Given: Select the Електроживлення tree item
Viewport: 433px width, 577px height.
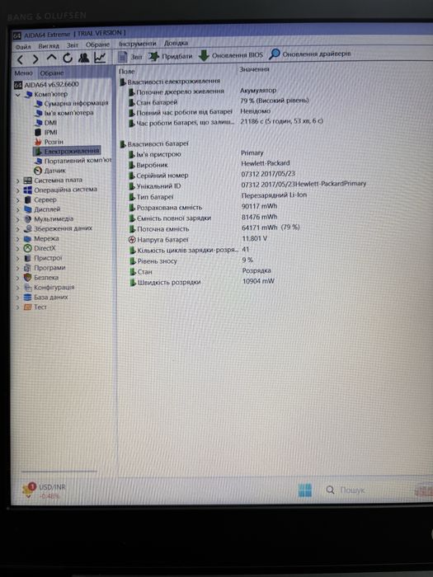Looking at the screenshot, I should click(67, 151).
